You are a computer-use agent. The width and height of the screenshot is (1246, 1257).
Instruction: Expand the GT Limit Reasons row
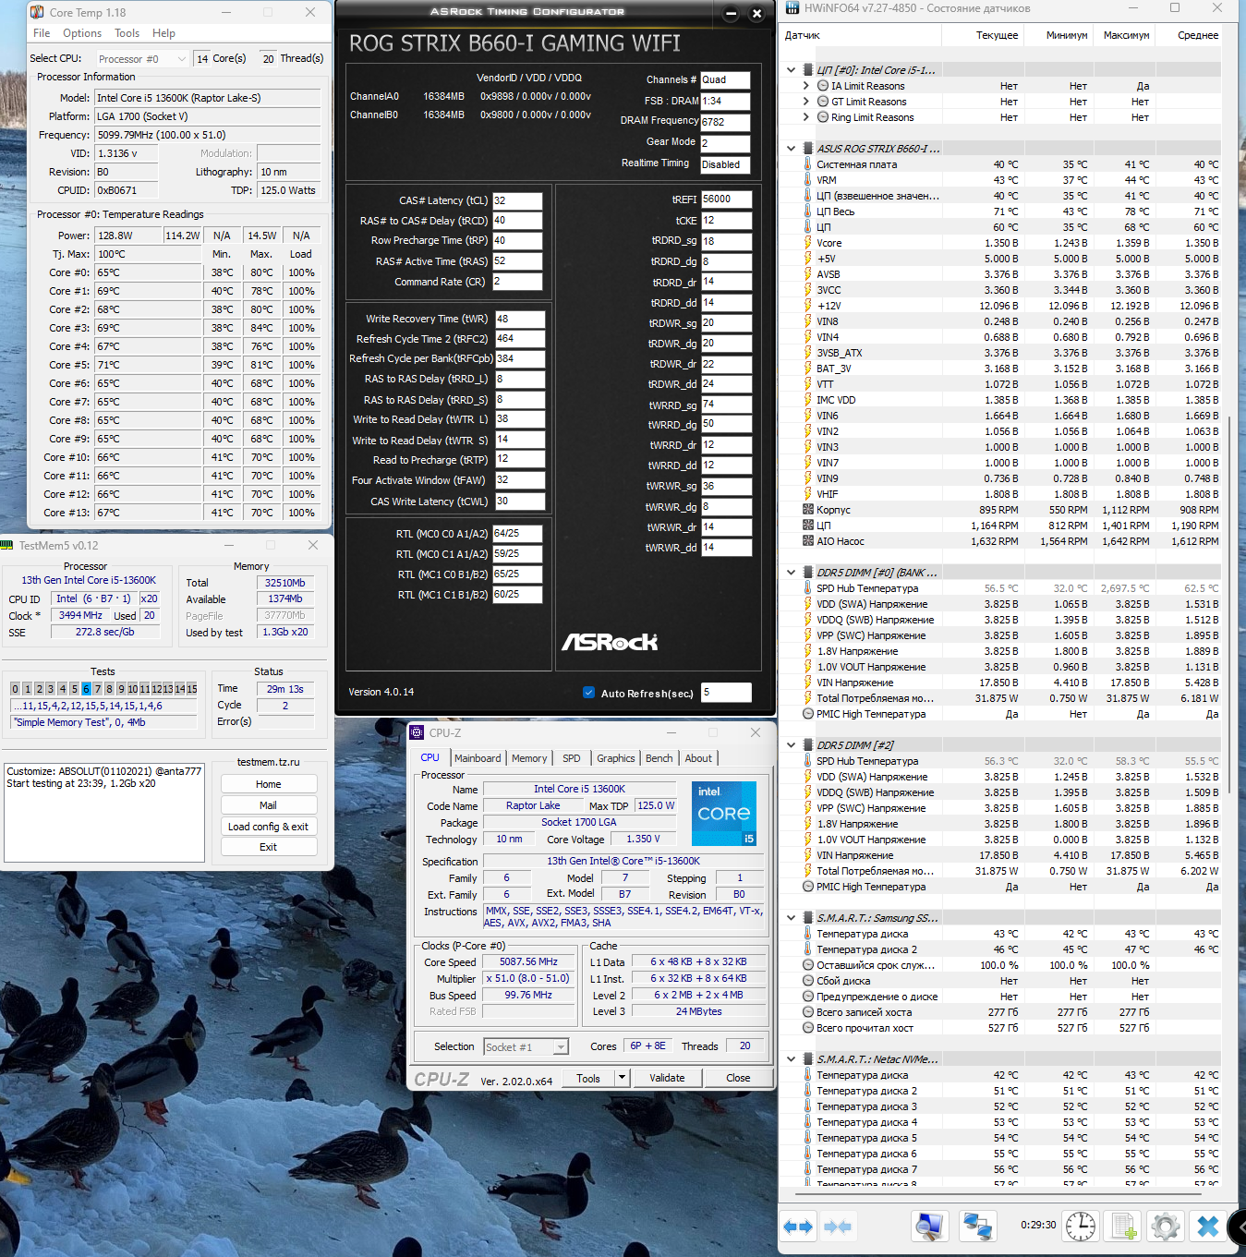[x=806, y=102]
